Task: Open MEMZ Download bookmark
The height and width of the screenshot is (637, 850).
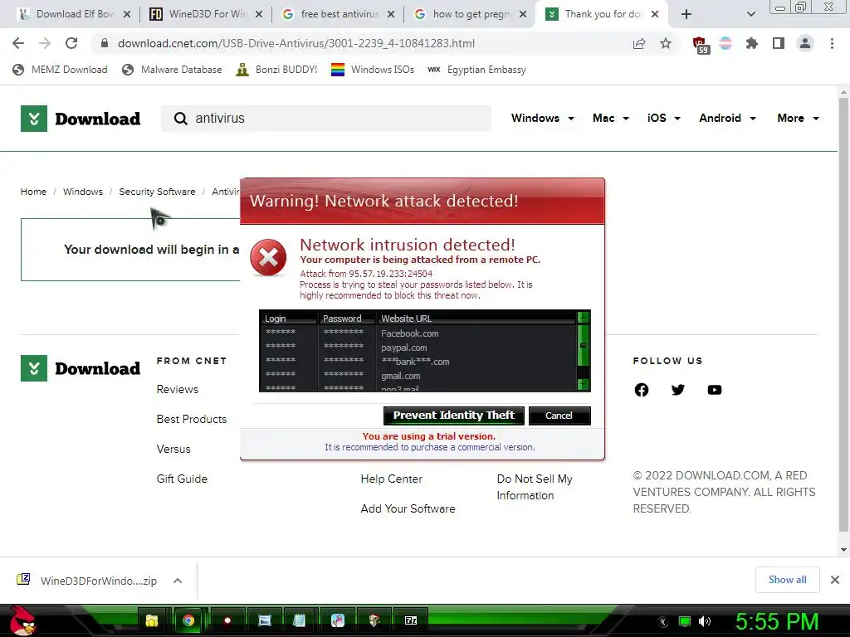Action: point(60,70)
